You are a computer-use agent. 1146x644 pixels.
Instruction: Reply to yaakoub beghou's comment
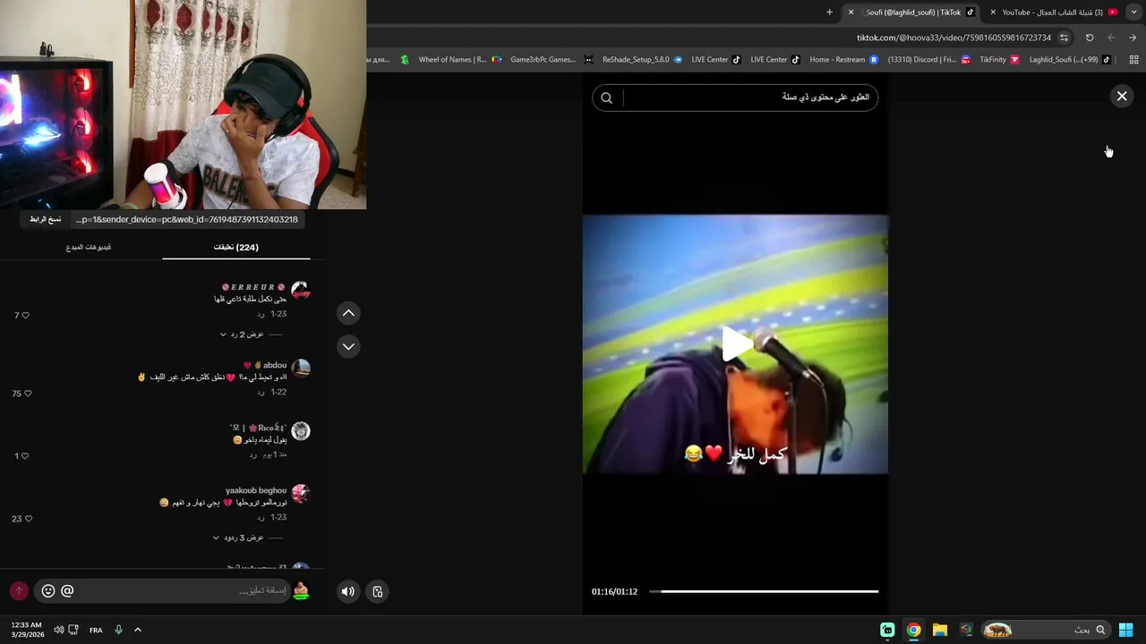(261, 518)
